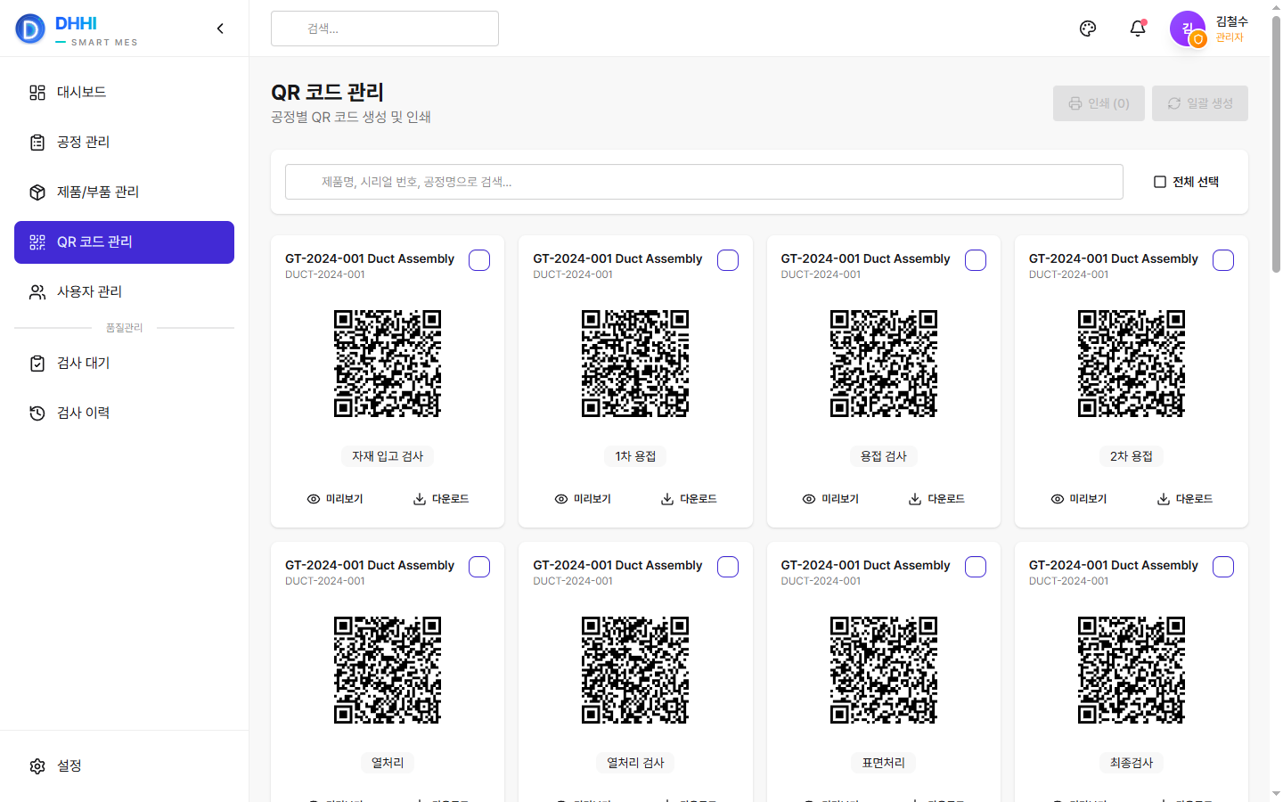Click the 김철수 user avatar
Viewport: 1283px width, 802px height.
(x=1188, y=29)
